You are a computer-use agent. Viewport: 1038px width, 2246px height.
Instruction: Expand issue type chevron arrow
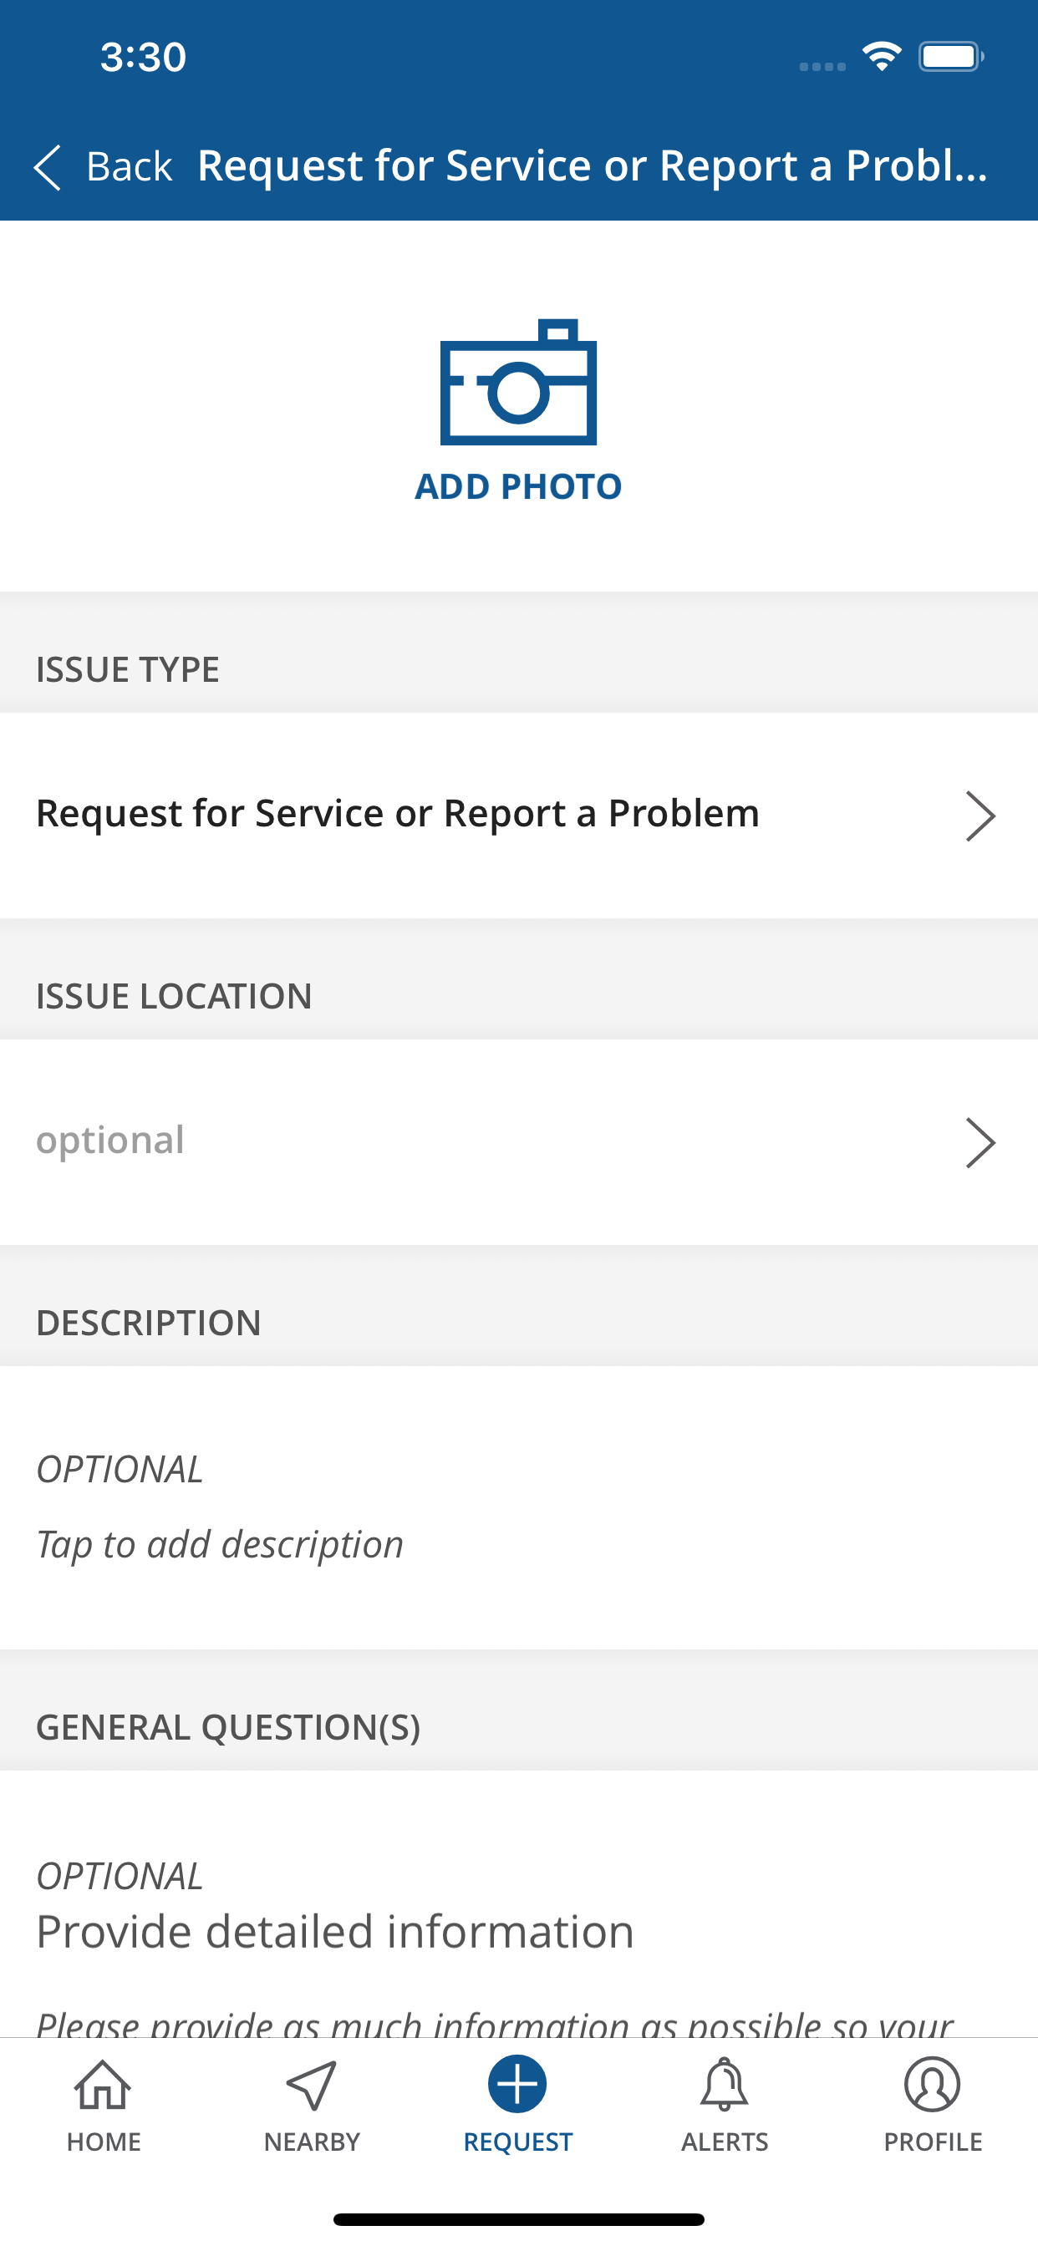point(980,816)
